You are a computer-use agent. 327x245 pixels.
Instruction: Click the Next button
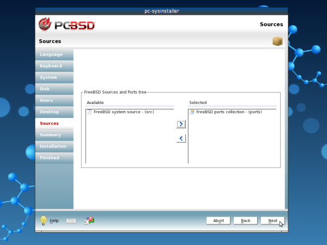(x=272, y=220)
